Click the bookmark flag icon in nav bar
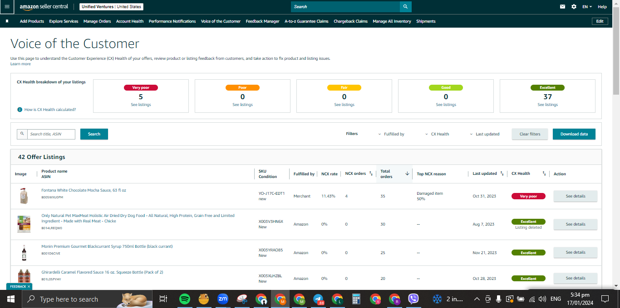 (7, 21)
